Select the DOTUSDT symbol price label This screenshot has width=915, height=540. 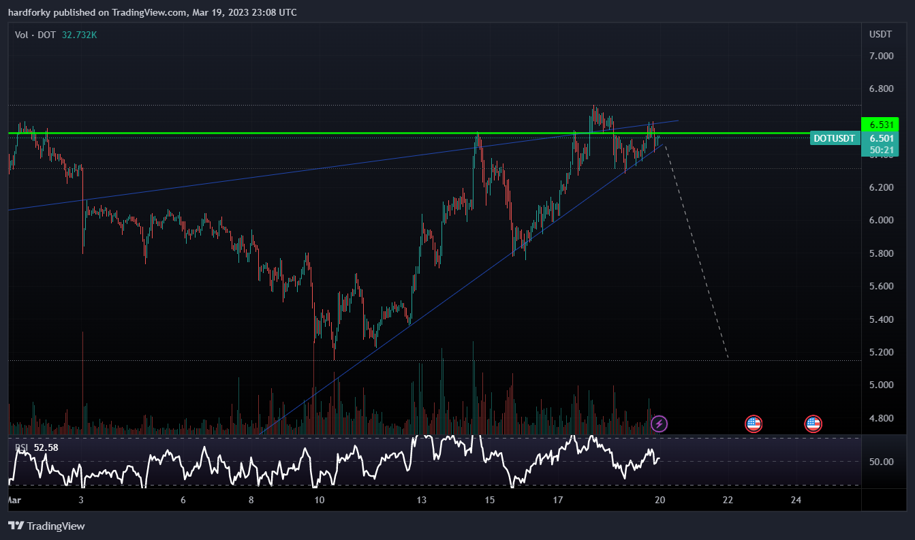click(834, 138)
